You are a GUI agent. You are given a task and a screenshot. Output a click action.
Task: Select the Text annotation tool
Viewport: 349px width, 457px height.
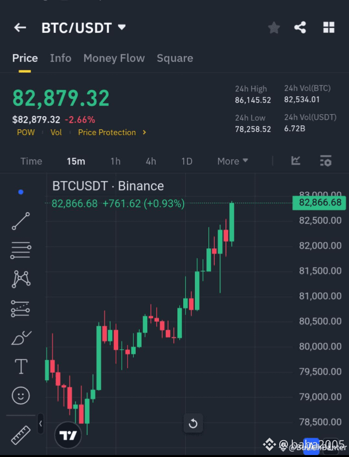click(x=21, y=366)
